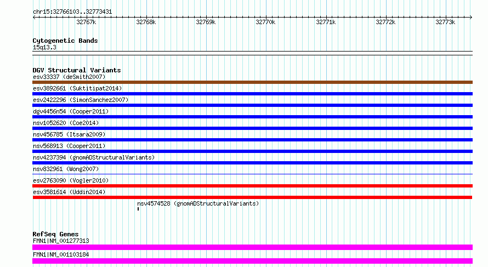Click the blue bar under nsv4237394
Image resolution: width=488 pixels, height=267 pixels.
[252, 163]
